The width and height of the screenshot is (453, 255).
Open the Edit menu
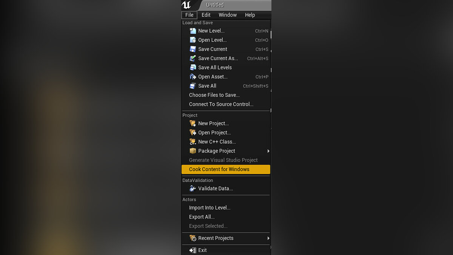coord(206,15)
